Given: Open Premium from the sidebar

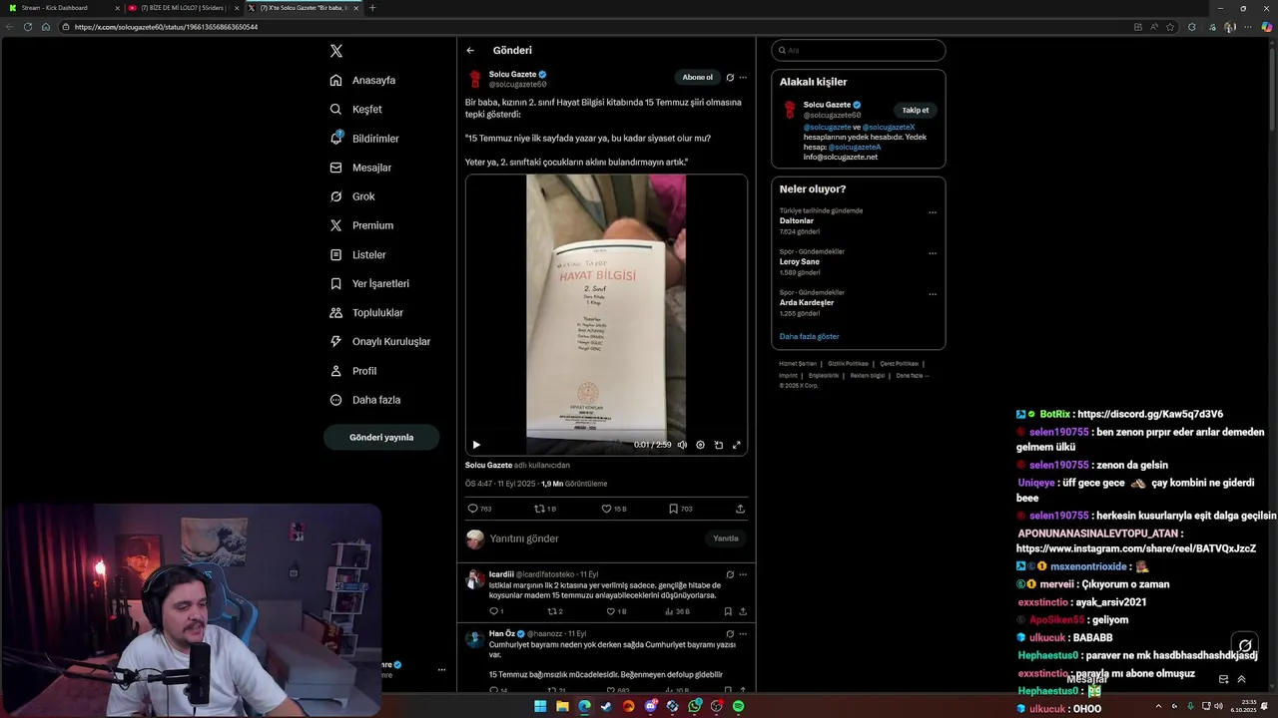Looking at the screenshot, I should [362, 225].
